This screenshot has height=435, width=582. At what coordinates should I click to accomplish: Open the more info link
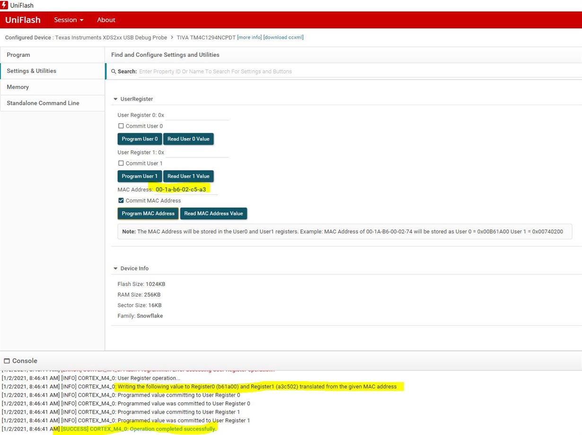249,37
